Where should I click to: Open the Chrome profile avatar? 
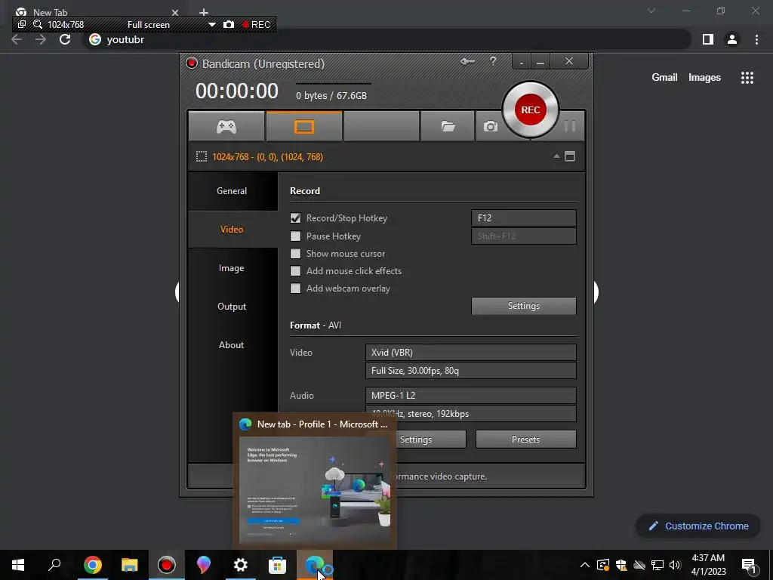[x=732, y=39]
